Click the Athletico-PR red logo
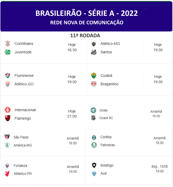 pyautogui.click(x=7, y=174)
